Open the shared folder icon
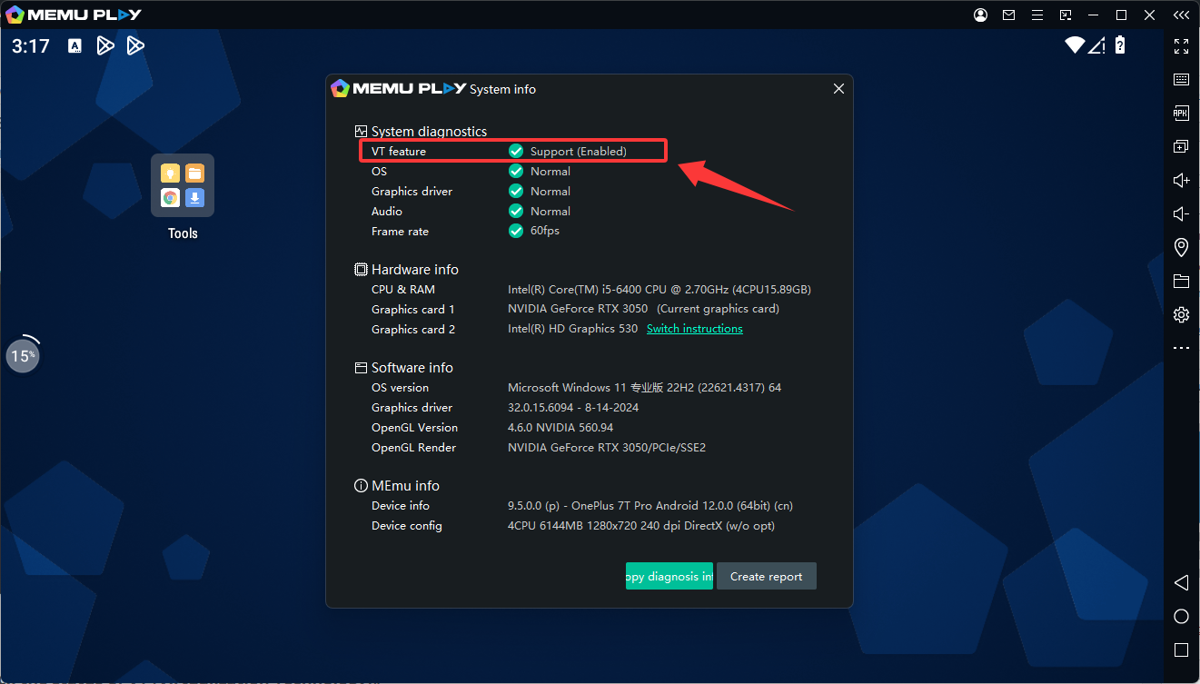Image resolution: width=1200 pixels, height=684 pixels. pos(1181,281)
